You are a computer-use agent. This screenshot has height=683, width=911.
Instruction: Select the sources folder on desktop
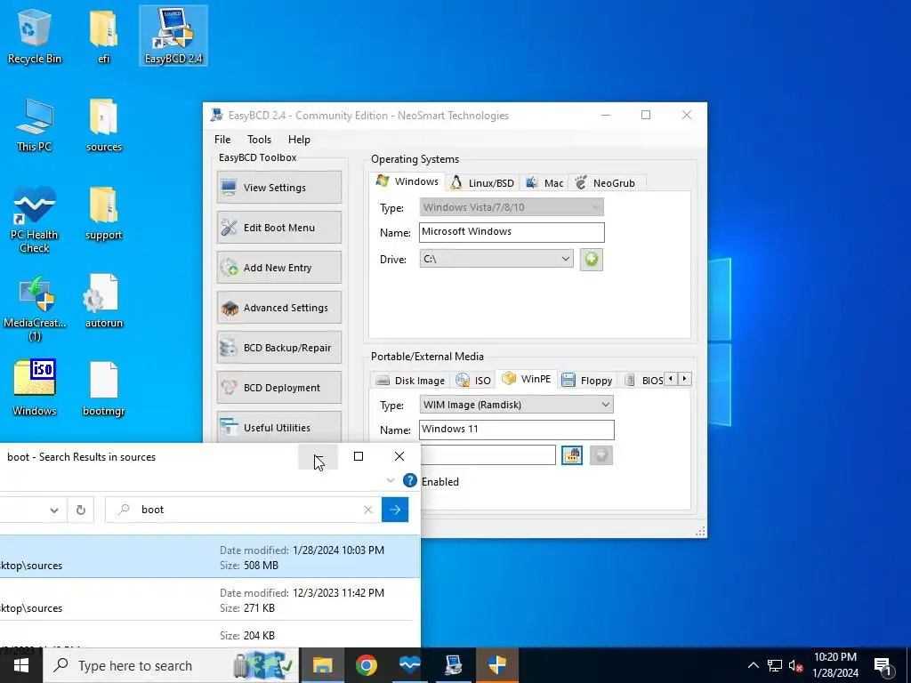[x=103, y=125]
